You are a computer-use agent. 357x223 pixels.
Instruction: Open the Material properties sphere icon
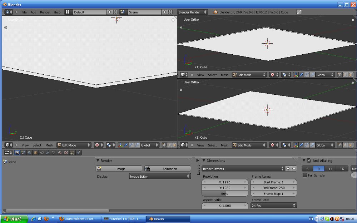pos(60,153)
